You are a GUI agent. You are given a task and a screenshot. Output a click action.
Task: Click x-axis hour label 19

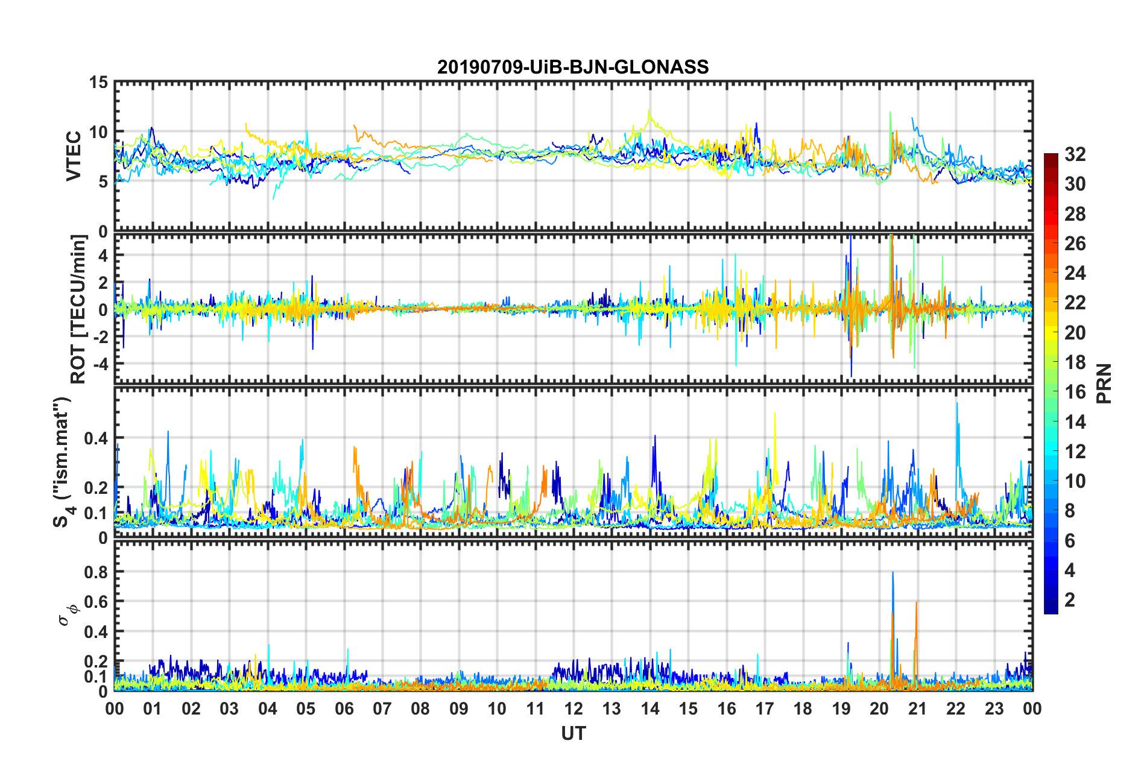point(841,709)
